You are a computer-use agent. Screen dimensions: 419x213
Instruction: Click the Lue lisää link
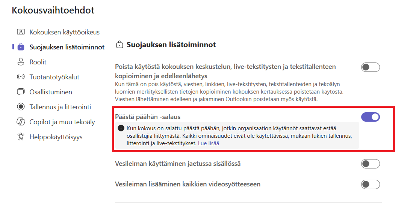pos(209,143)
